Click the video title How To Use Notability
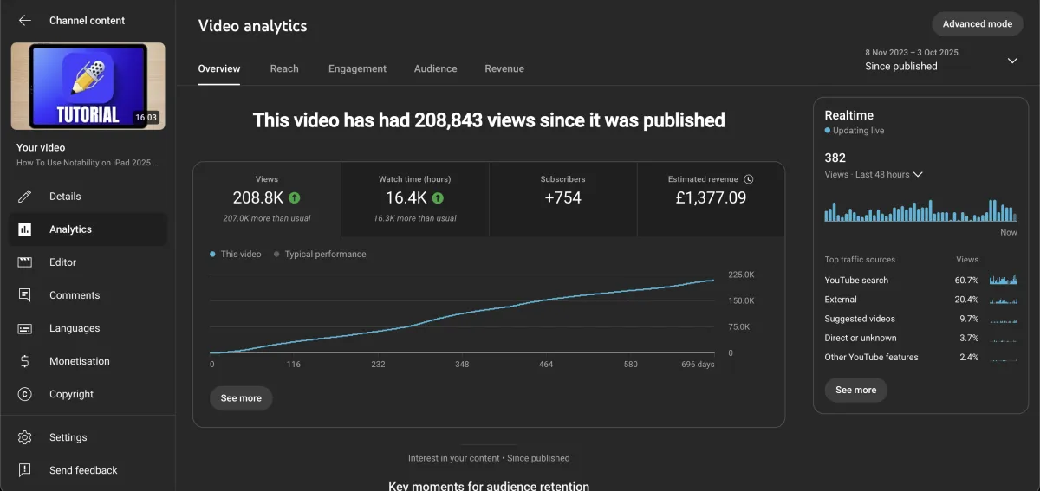 [88, 163]
